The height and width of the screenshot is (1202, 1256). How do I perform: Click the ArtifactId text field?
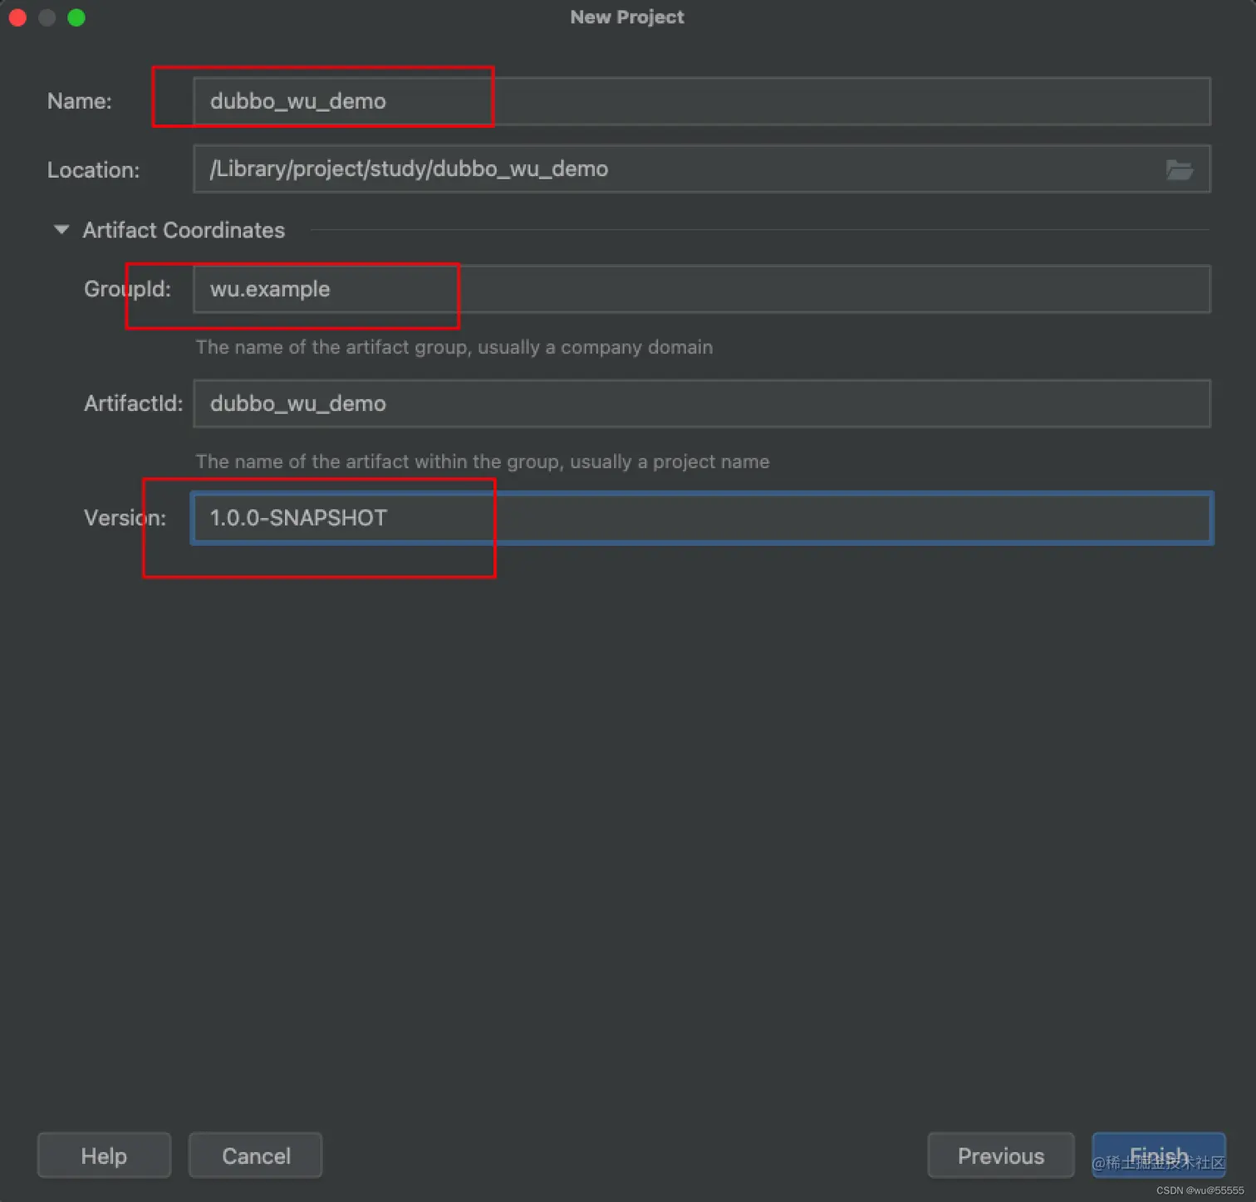[x=701, y=403]
